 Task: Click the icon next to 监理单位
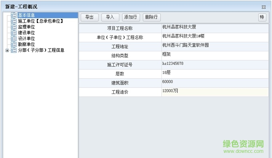(14, 27)
